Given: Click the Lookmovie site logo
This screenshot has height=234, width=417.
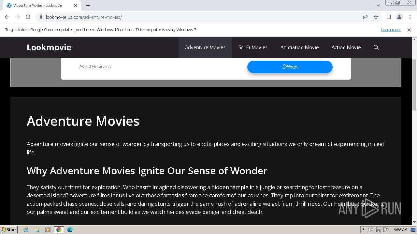Looking at the screenshot, I should 49,47.
